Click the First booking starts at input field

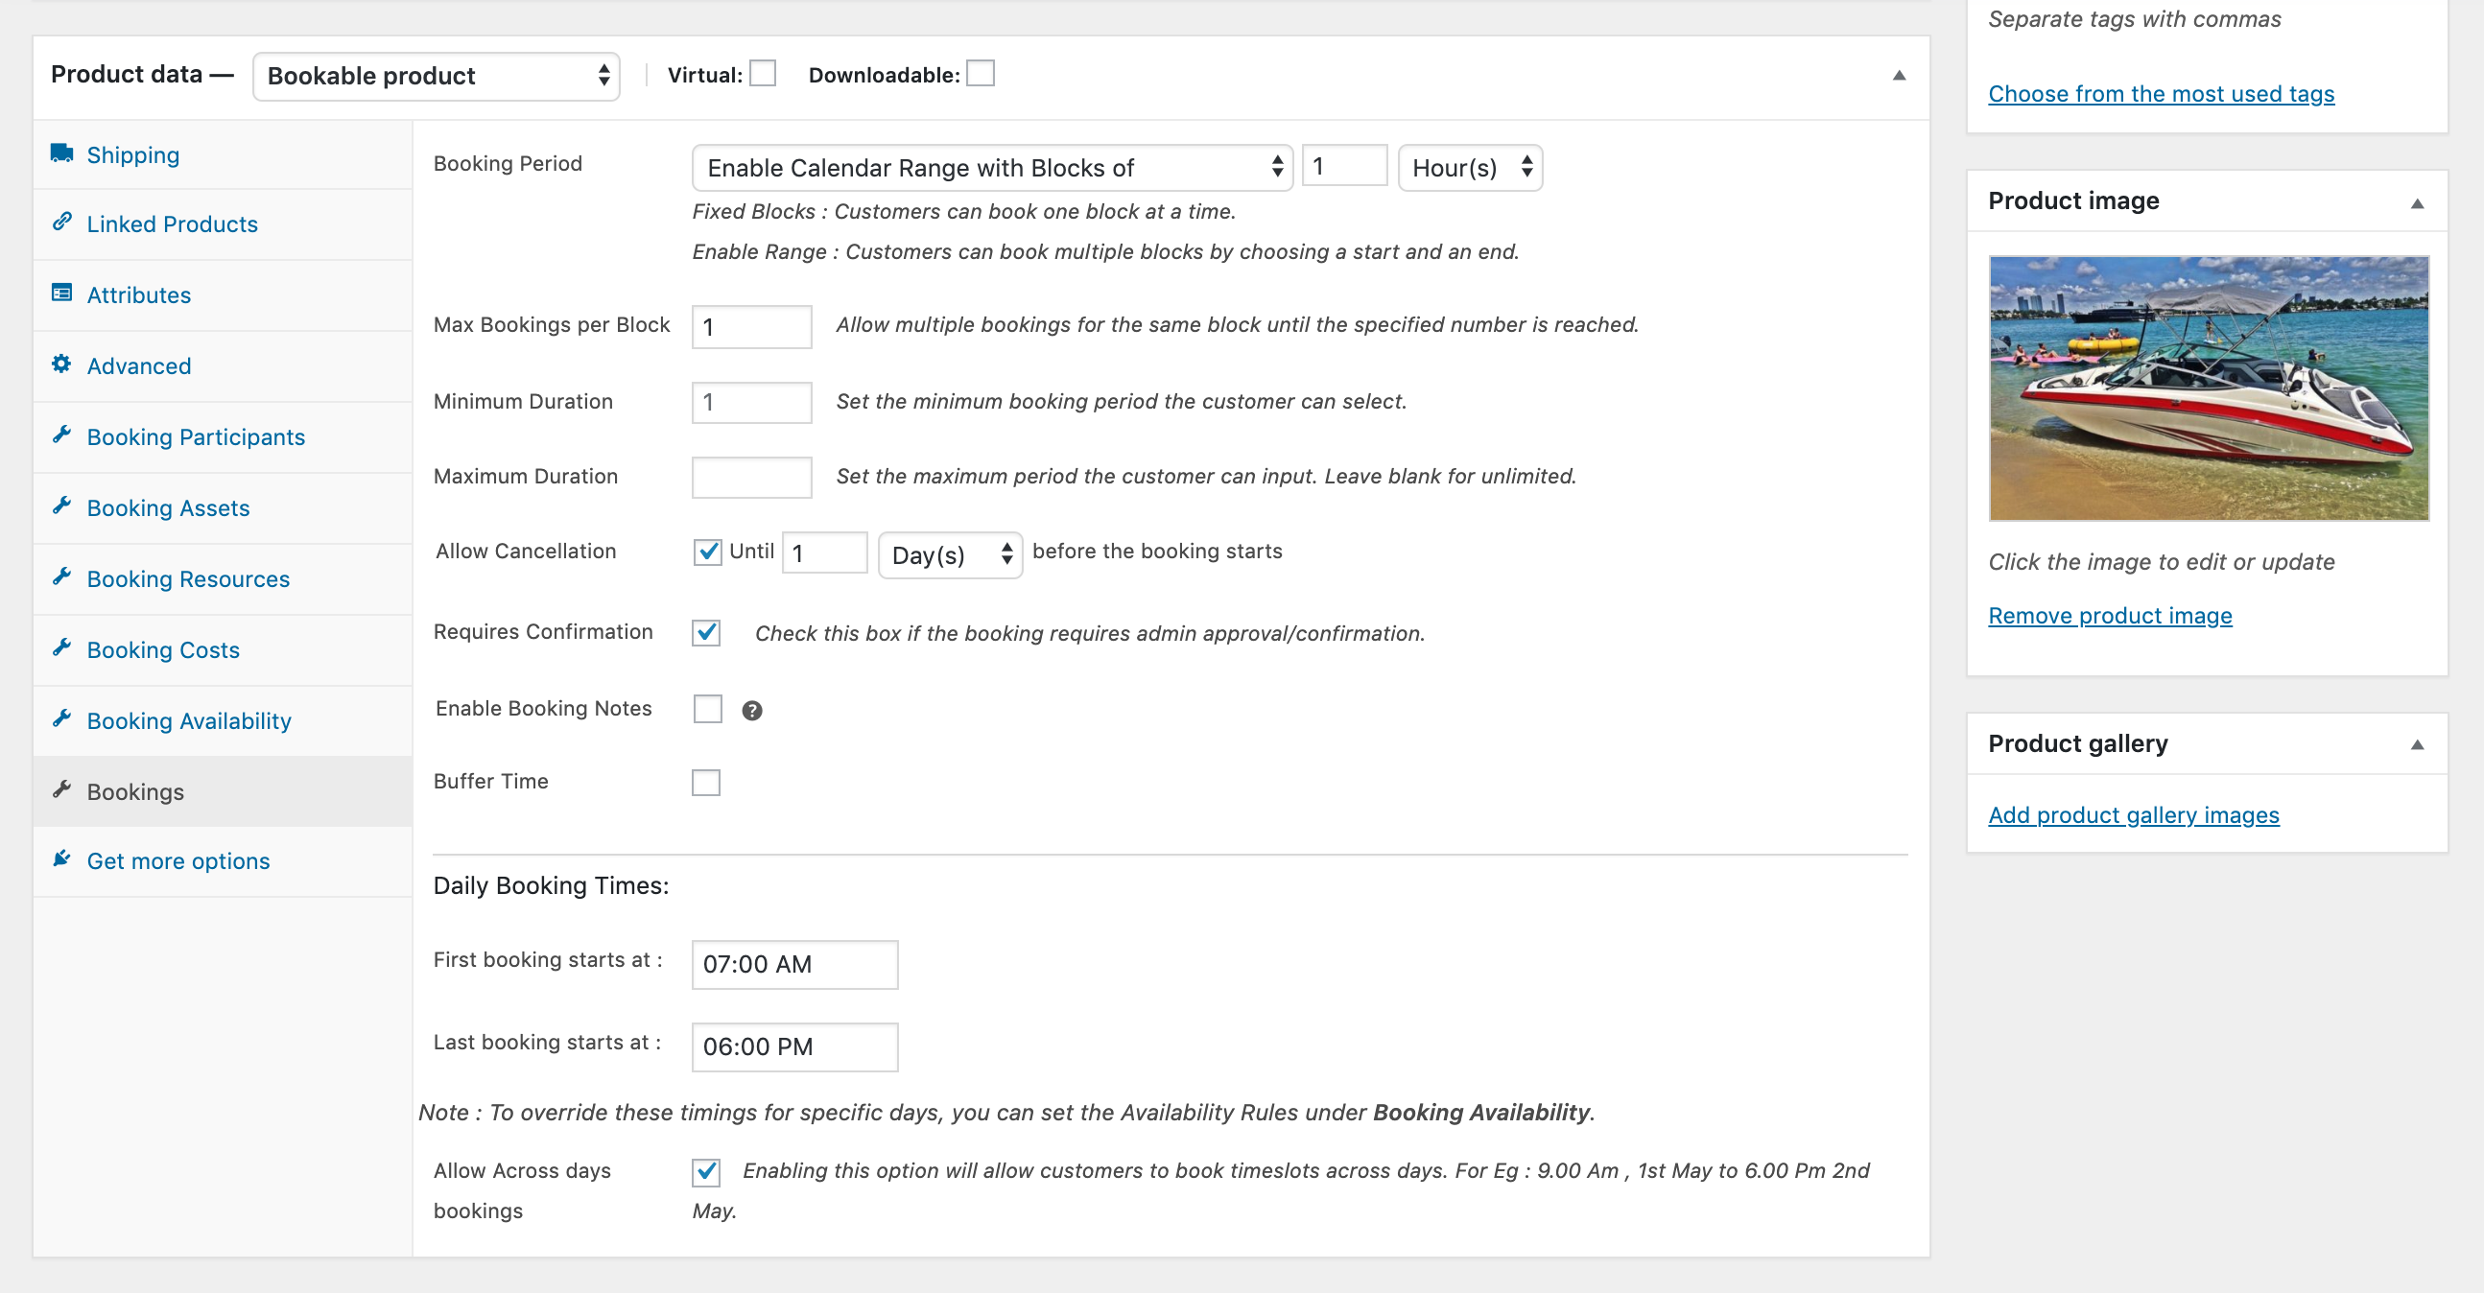pyautogui.click(x=795, y=964)
